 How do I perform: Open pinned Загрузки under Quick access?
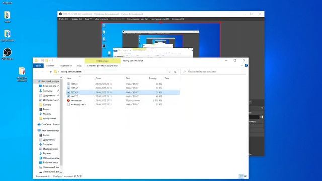point(47,90)
